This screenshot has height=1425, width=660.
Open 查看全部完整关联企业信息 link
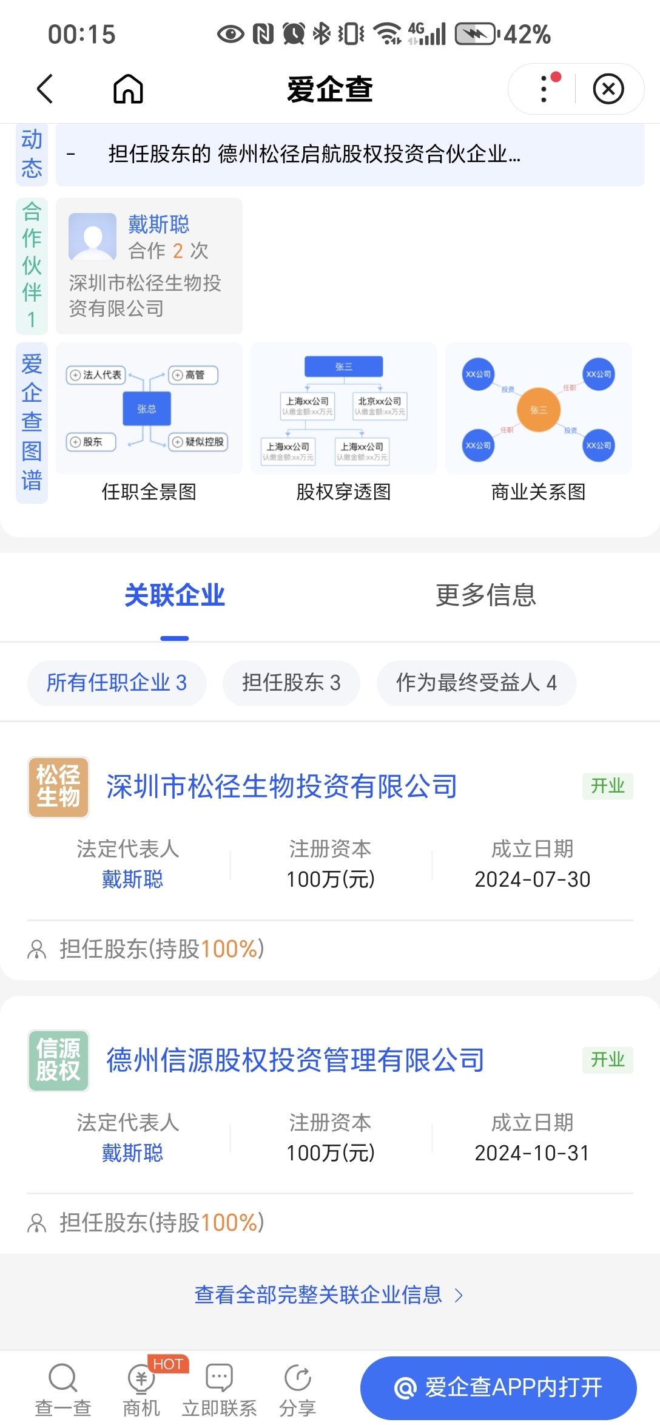[x=318, y=1295]
